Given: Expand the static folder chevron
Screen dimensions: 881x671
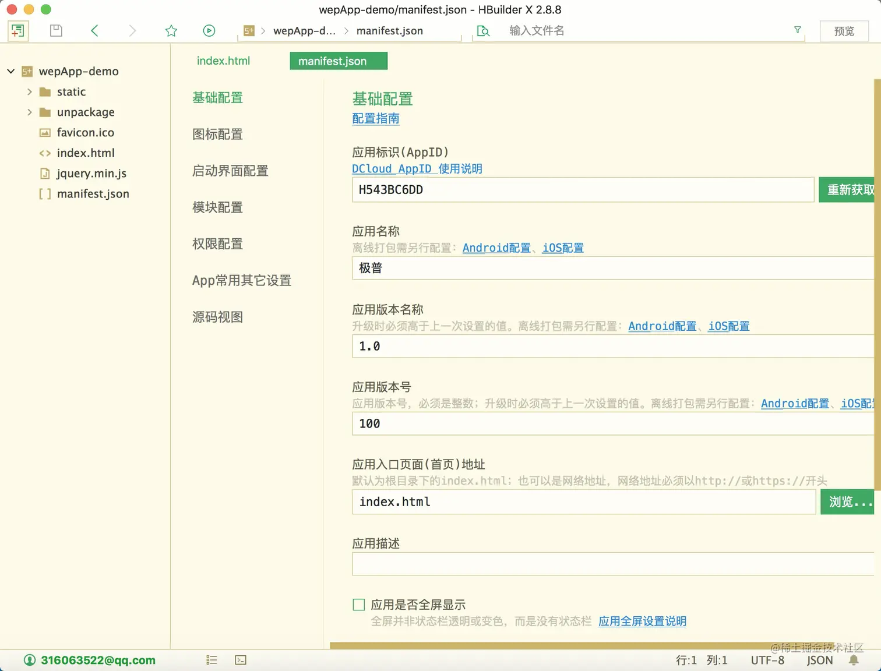Looking at the screenshot, I should pos(29,92).
